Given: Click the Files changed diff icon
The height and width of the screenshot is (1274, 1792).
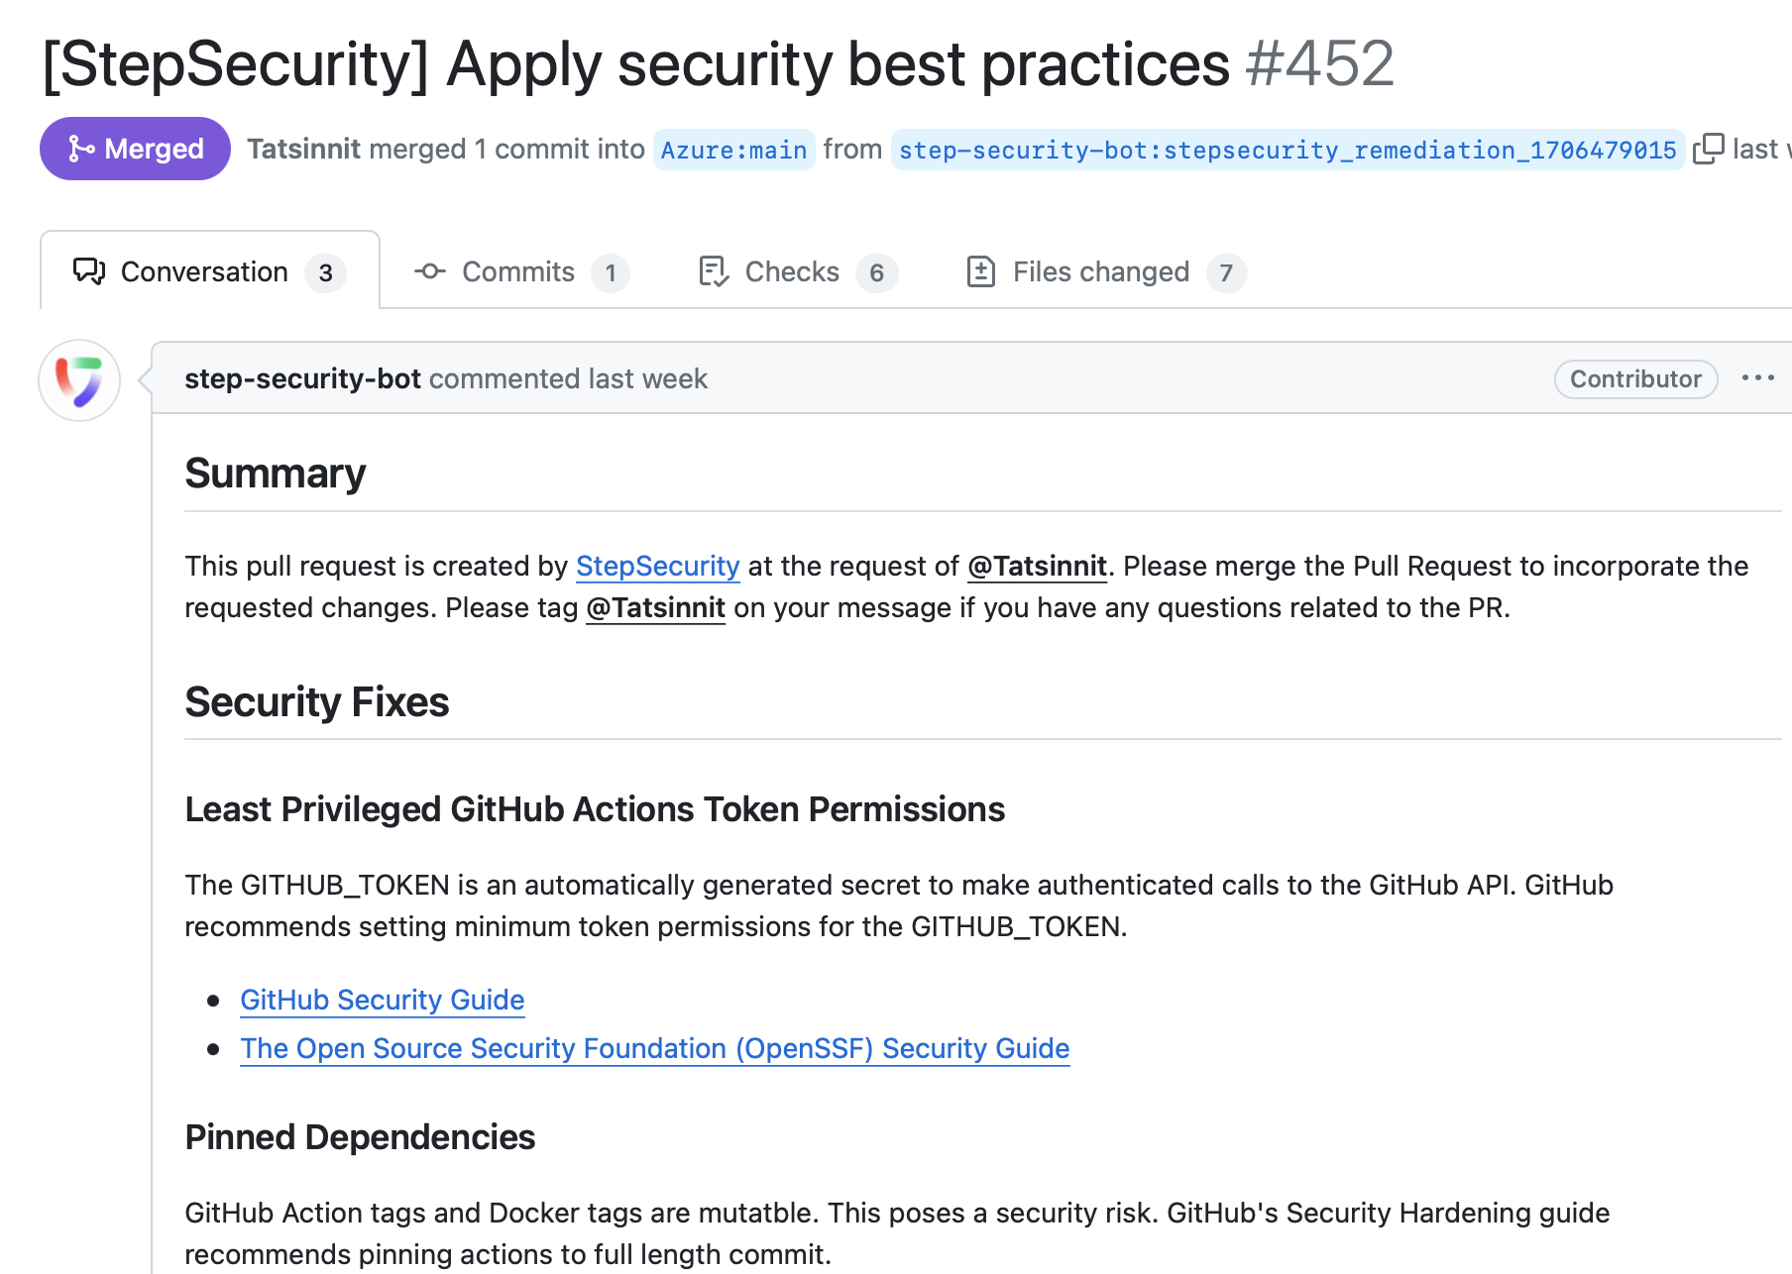Looking at the screenshot, I should 981,271.
